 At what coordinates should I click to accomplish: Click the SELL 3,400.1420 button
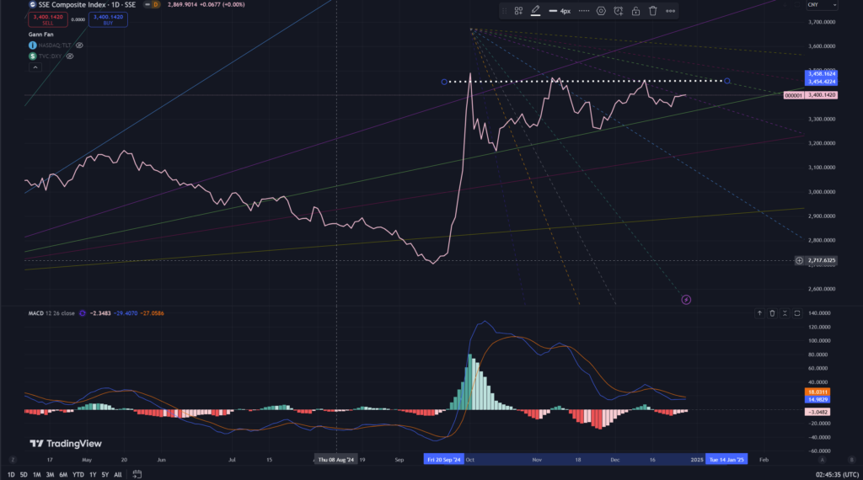click(x=48, y=20)
